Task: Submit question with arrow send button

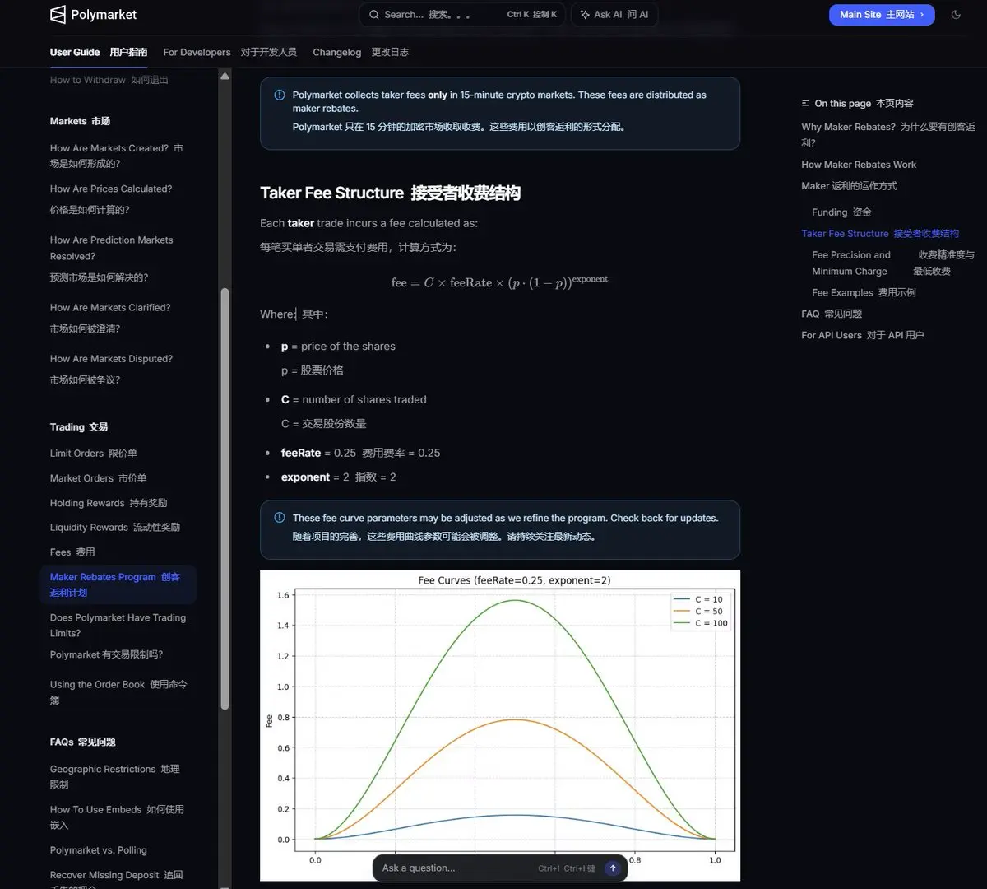Action: tap(612, 868)
